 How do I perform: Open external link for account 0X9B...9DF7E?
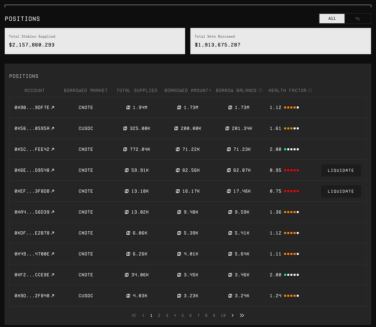tap(53, 107)
